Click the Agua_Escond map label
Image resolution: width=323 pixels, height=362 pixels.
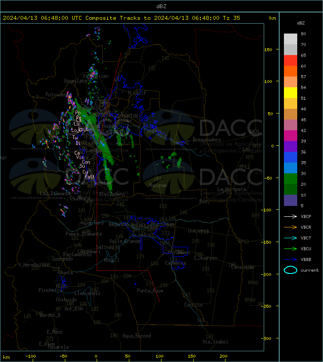click(137, 336)
